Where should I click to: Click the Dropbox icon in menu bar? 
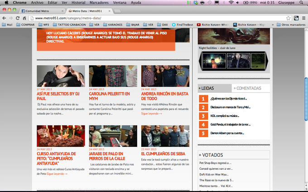(x=196, y=3)
